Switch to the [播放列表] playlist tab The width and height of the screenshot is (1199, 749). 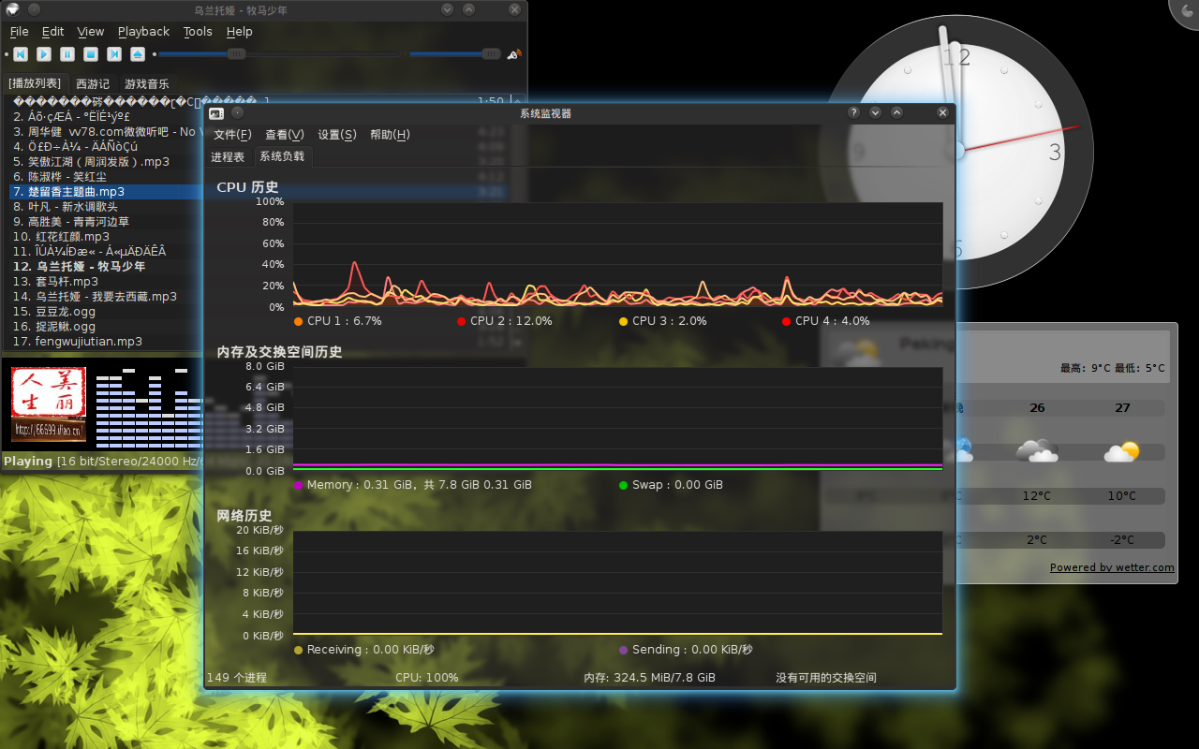pos(35,83)
